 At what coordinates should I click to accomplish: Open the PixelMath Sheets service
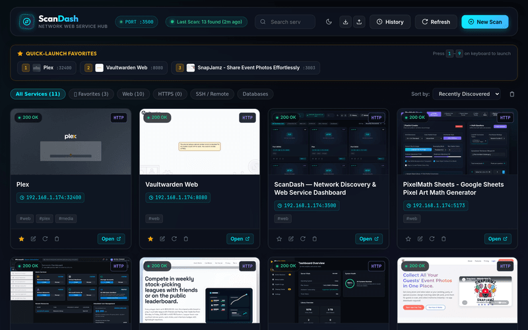498,239
